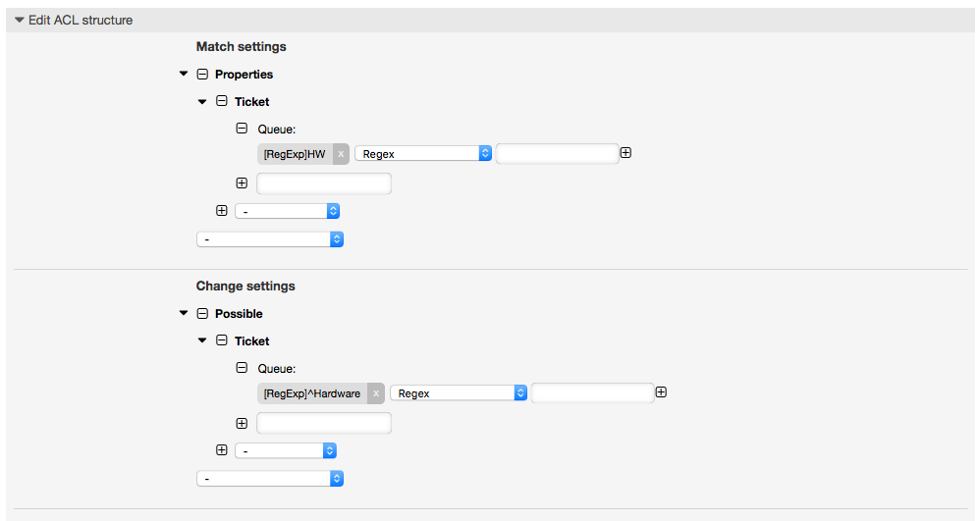Image resolution: width=979 pixels, height=521 pixels.
Task: Remove the [RegExp]^Hardware value tag
Action: click(x=376, y=393)
